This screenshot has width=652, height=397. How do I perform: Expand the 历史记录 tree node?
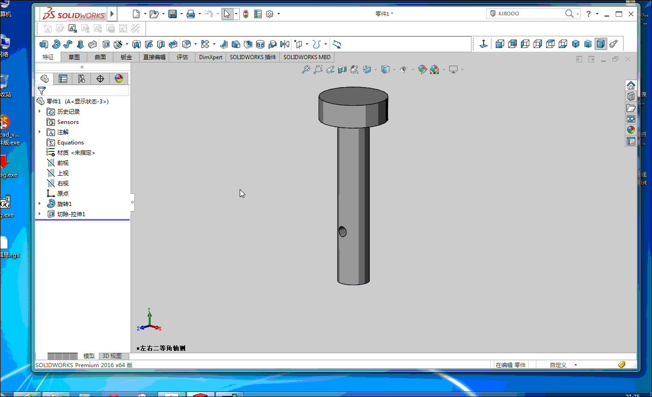(40, 111)
